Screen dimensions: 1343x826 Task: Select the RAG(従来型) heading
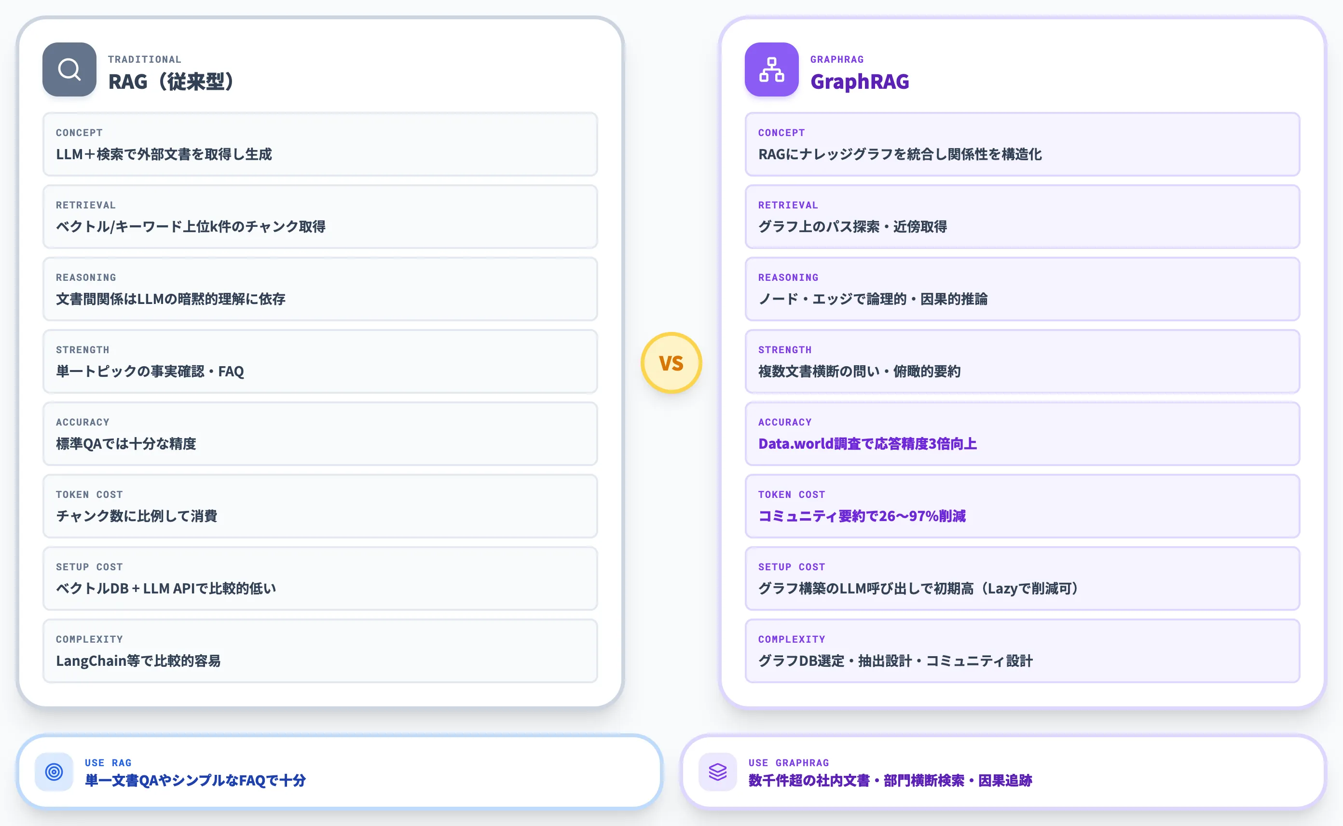click(x=171, y=82)
